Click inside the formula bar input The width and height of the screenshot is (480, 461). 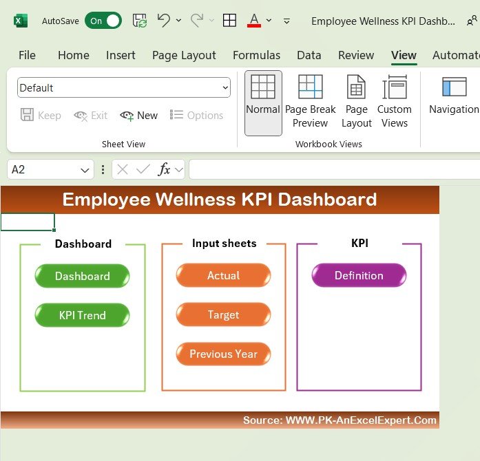click(334, 169)
